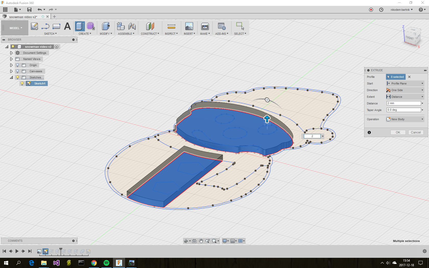Select the Zoom Window tool
429x268 pixels.
214,241
